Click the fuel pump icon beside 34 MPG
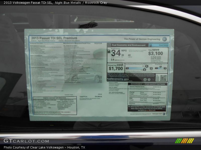Viewport: 201px width, 150px height. 109,51
